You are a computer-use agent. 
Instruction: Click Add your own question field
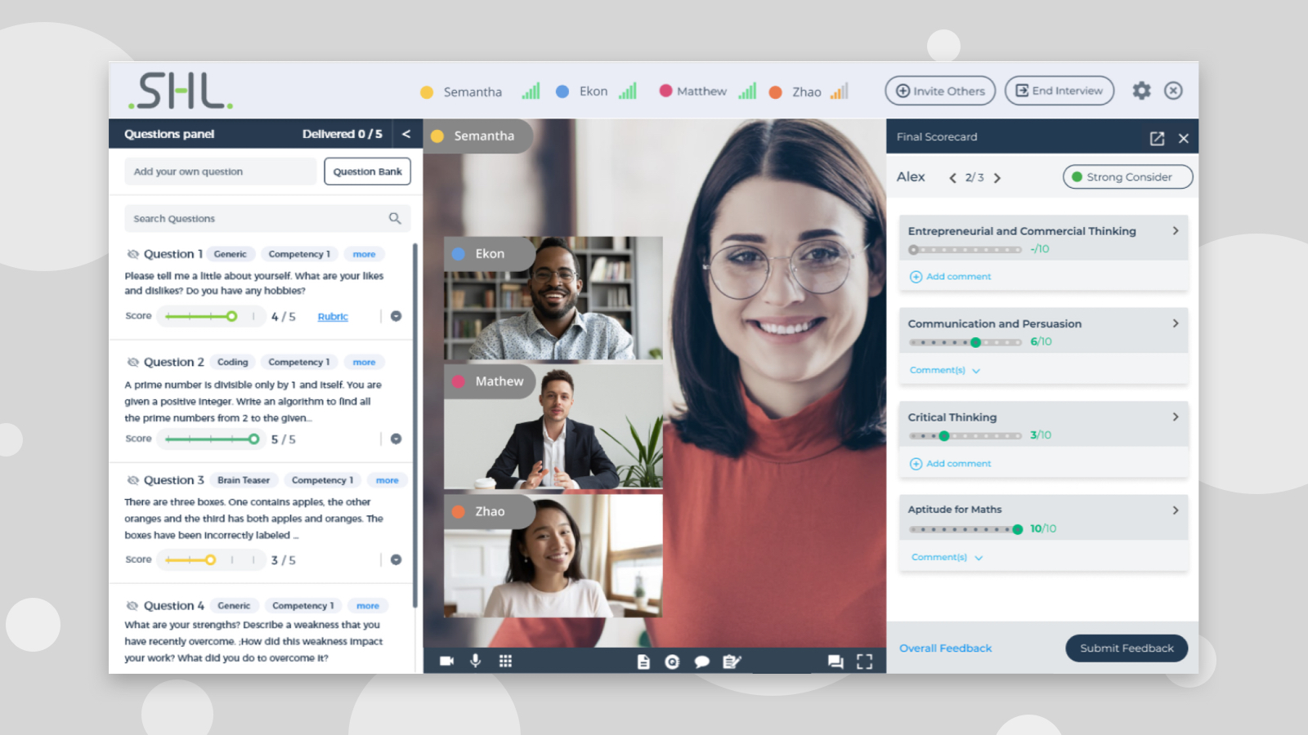(x=220, y=171)
